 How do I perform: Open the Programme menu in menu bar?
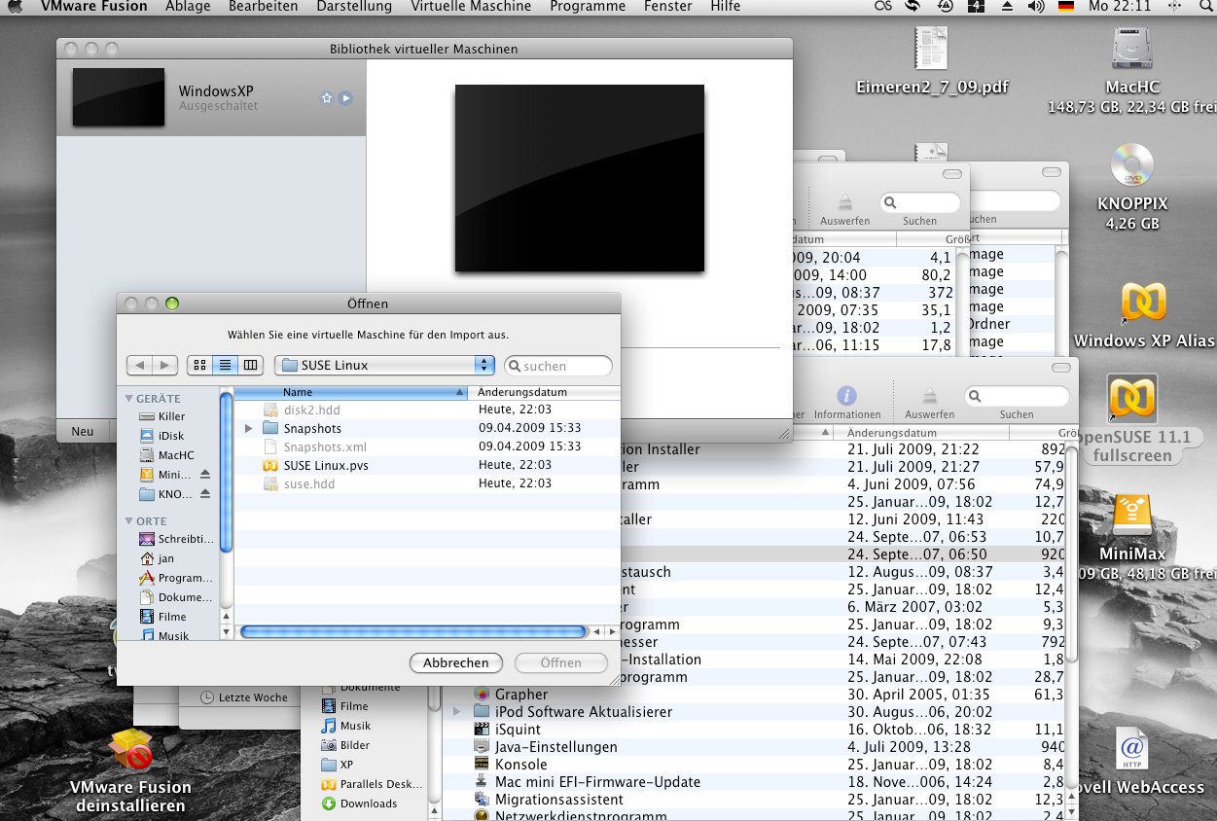tap(588, 7)
